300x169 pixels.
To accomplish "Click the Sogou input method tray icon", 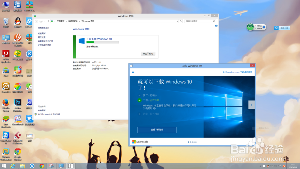I will pyautogui.click(x=284, y=166).
